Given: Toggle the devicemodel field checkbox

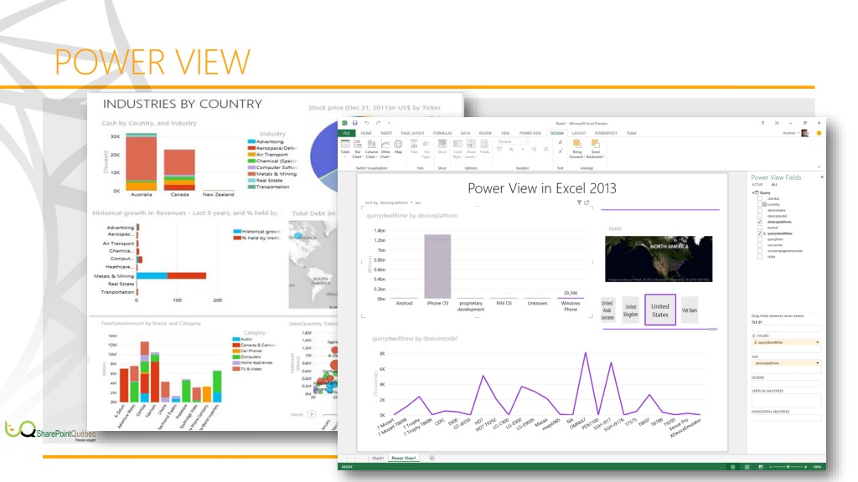Looking at the screenshot, I should click(x=759, y=216).
